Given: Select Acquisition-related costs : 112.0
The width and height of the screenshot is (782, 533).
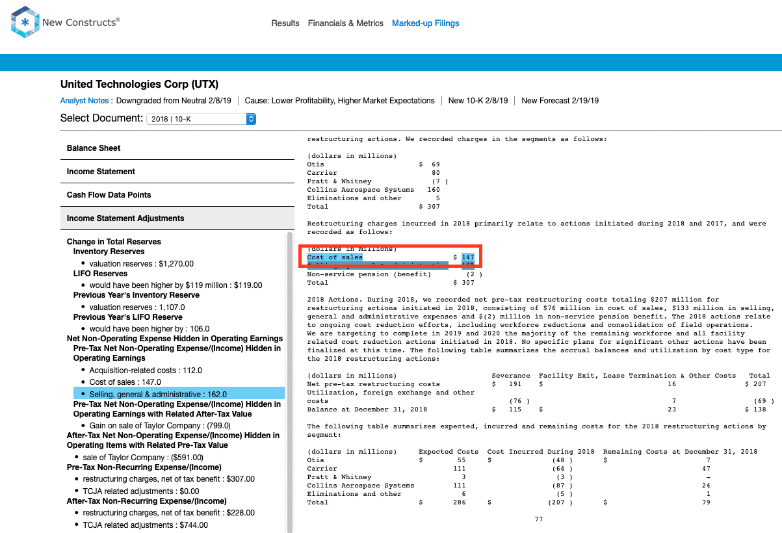Looking at the screenshot, I should pos(146,370).
